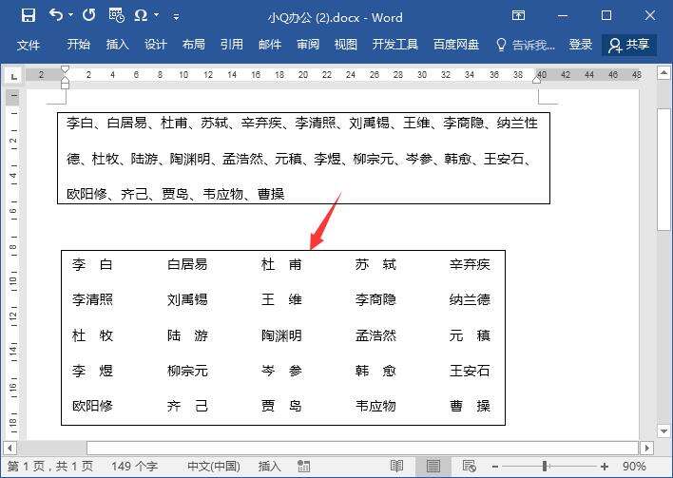Click 孟浩然 in the aligned list

click(x=375, y=335)
